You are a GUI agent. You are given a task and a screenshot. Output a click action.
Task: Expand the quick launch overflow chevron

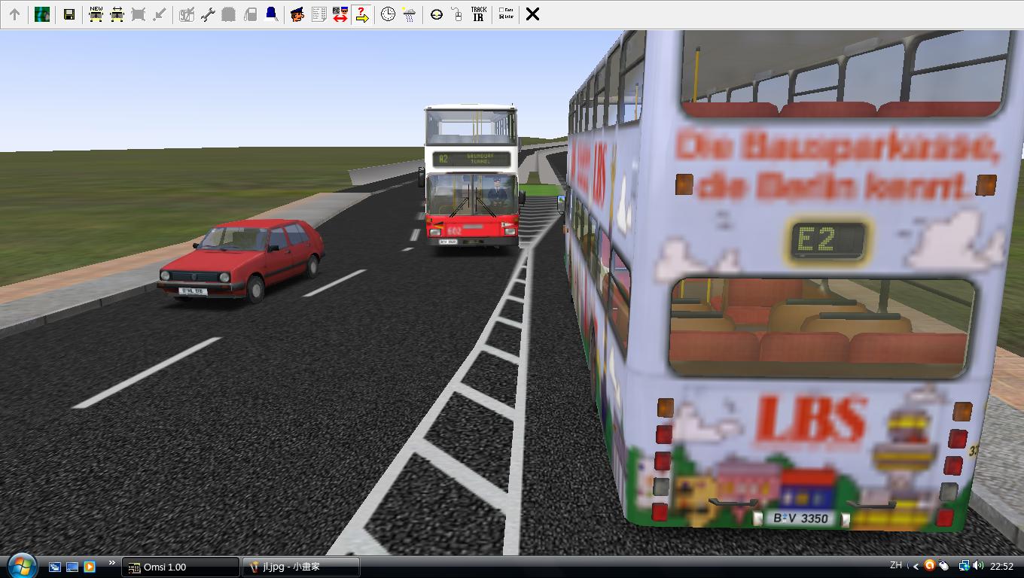tap(112, 563)
